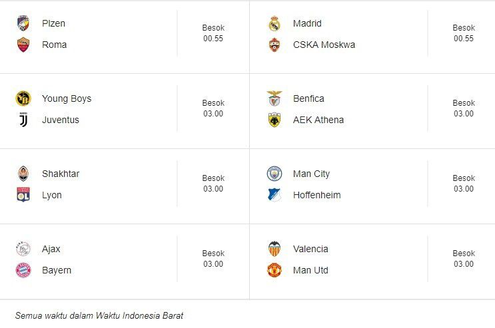Click Valencia vs Man Utd kickoff time
Screen dimensions: 495x328
pos(464,264)
